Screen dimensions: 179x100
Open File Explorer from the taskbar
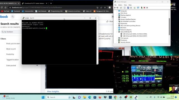[x=84, y=97]
